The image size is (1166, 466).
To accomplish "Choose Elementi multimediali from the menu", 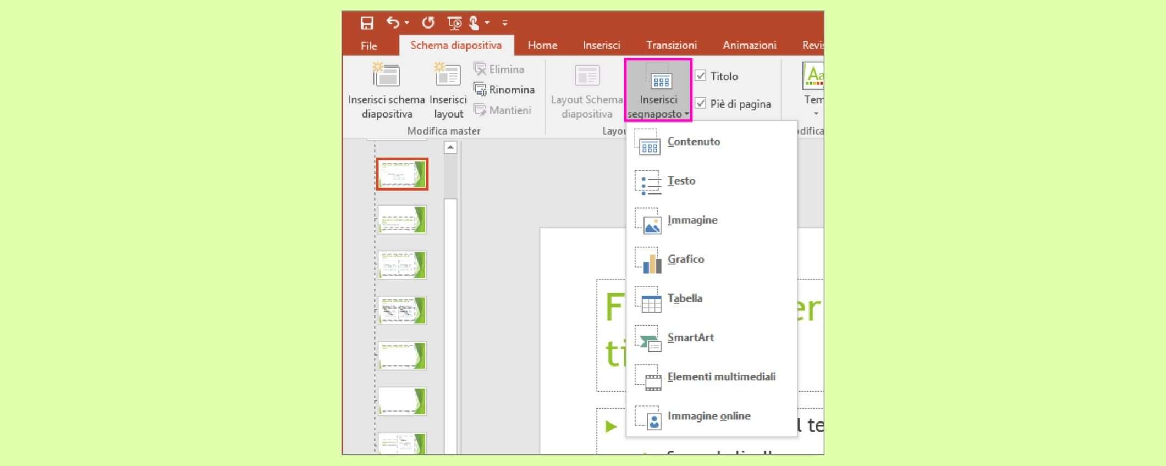I will point(721,377).
